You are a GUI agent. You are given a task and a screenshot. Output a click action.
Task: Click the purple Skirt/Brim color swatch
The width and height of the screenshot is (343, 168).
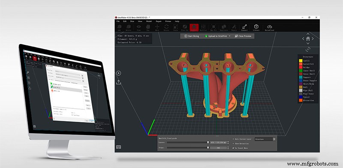pos(301,84)
